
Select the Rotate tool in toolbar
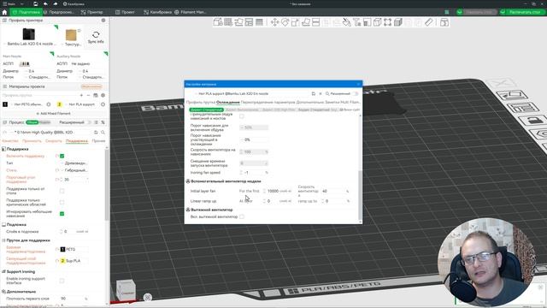[285, 23]
